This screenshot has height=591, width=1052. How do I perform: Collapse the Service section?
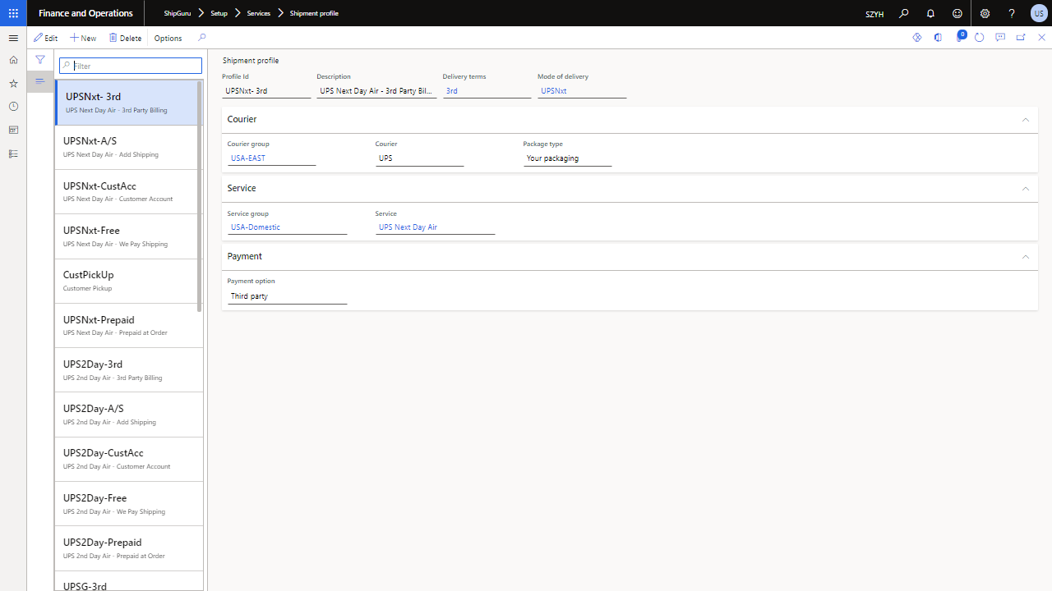point(1025,189)
